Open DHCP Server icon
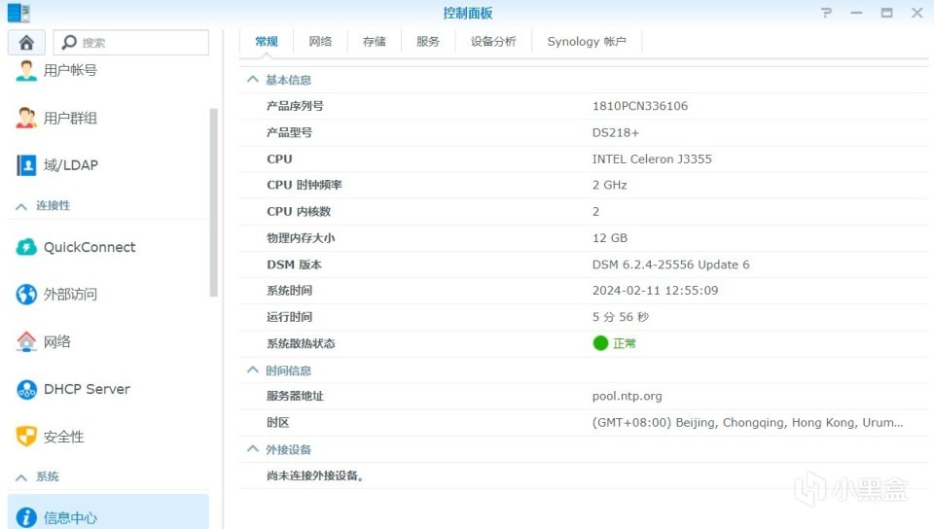The height and width of the screenshot is (529, 934). click(26, 389)
